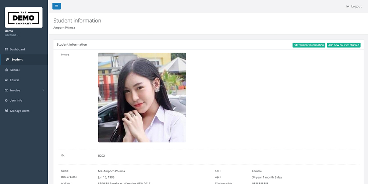Viewport: 368px width, 184px height.
Task: Click the Picture : label
Action: click(66, 55)
